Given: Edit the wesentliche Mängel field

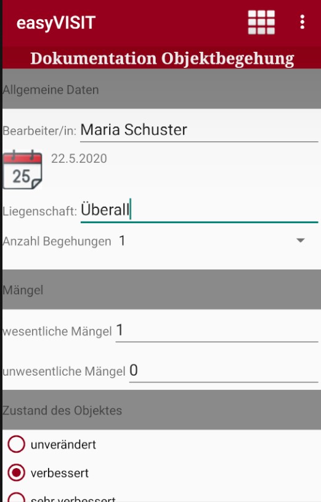Looking at the screenshot, I should (x=216, y=331).
